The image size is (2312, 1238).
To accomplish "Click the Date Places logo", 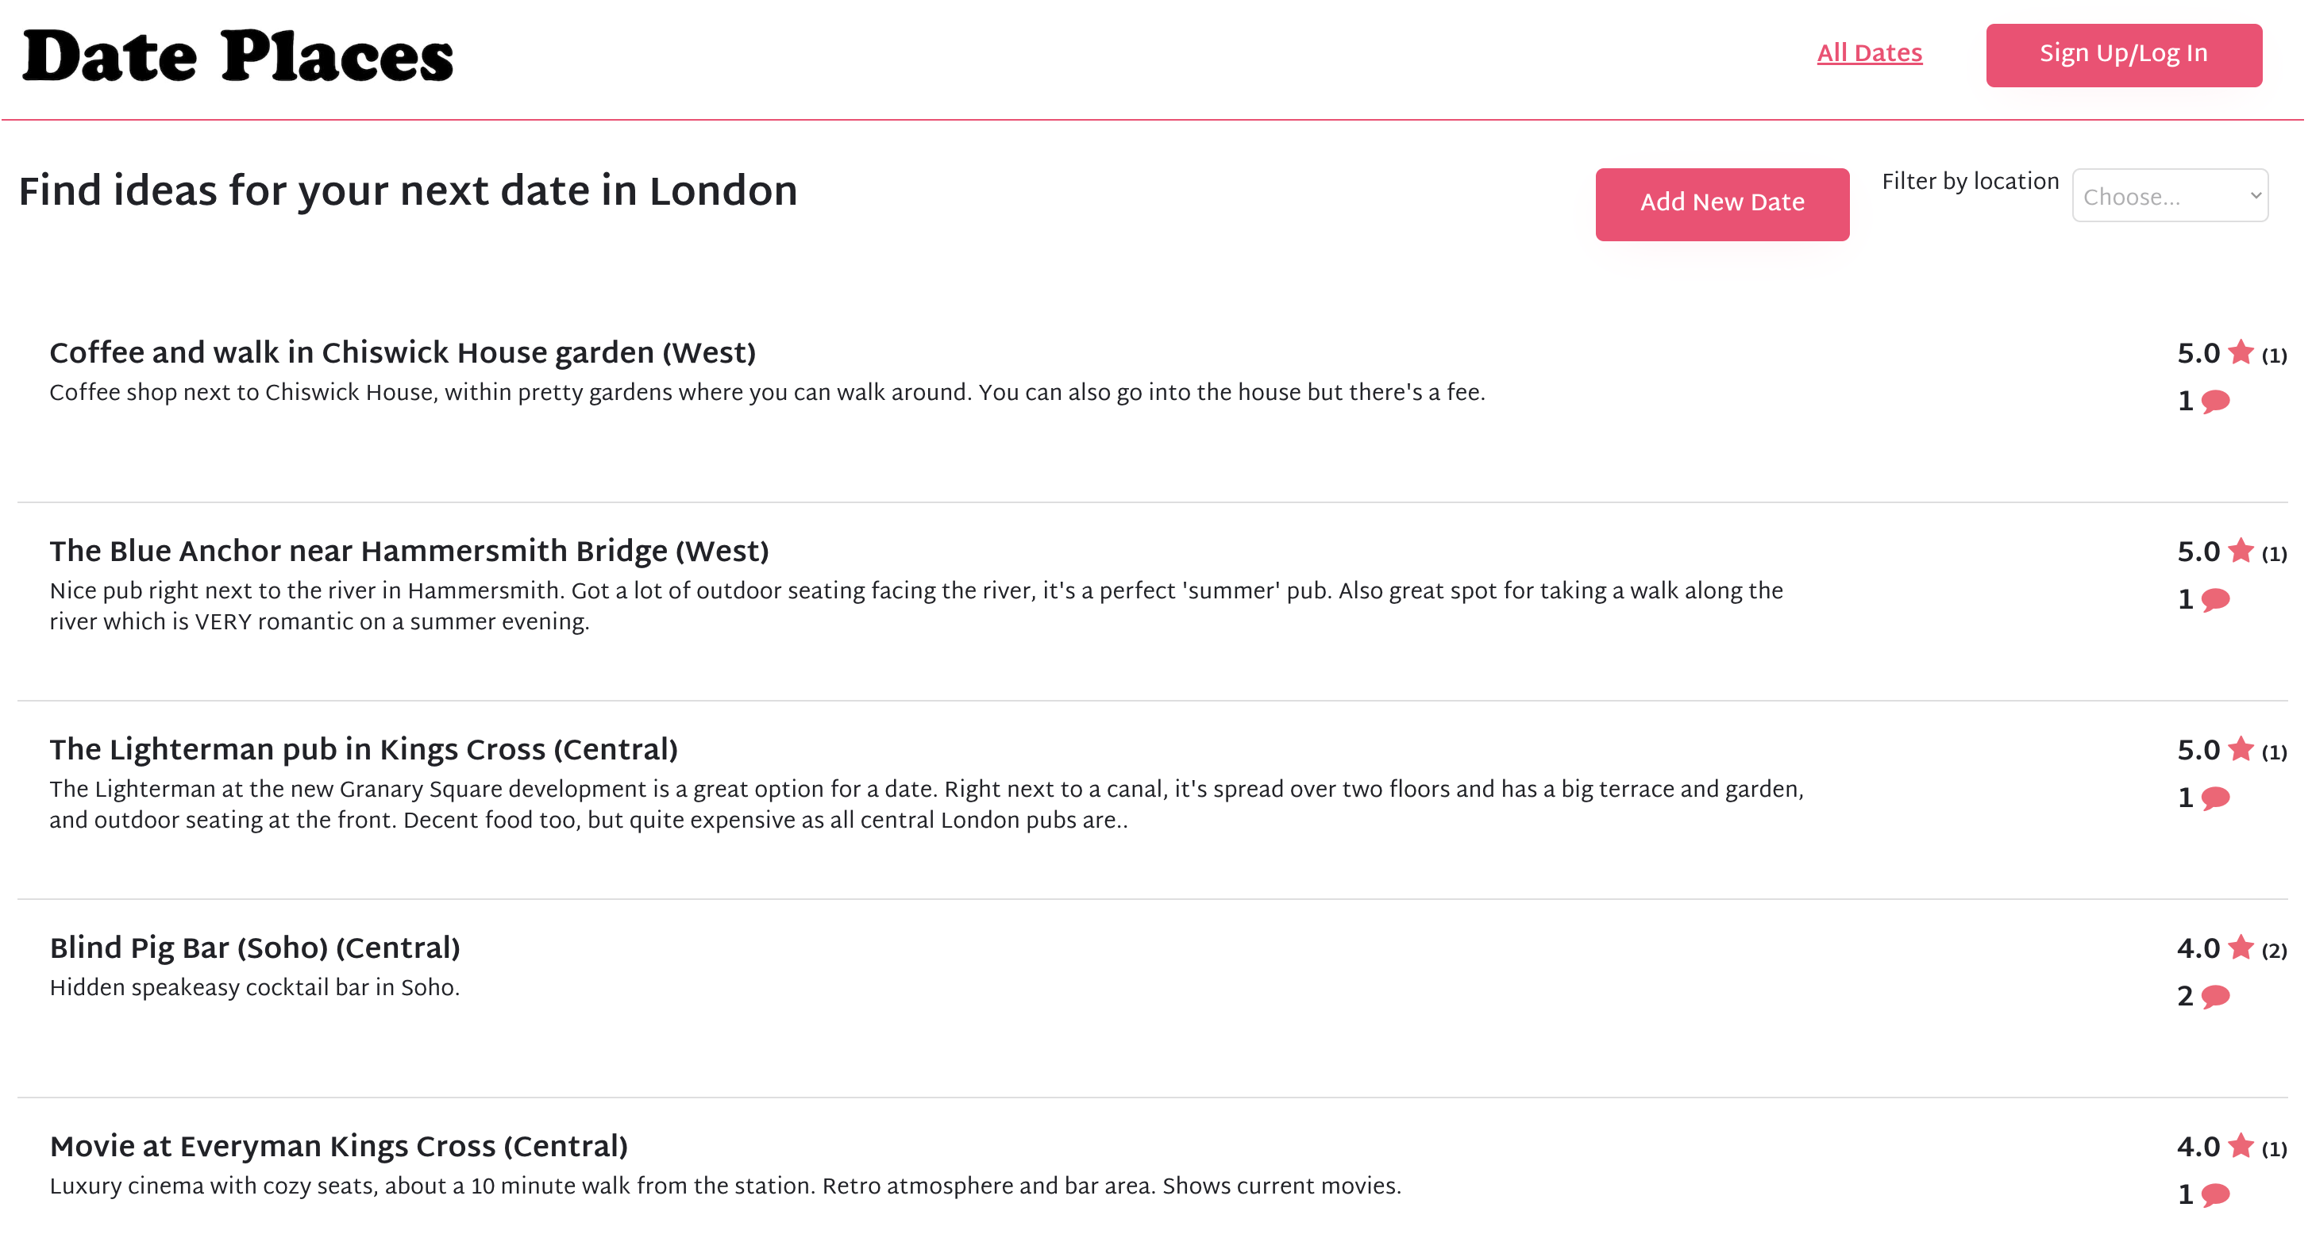I will pos(238,56).
